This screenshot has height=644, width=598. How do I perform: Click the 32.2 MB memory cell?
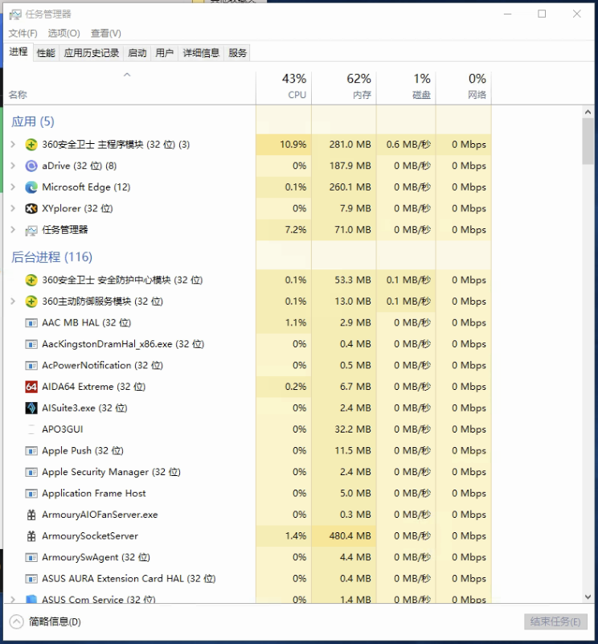pos(344,429)
